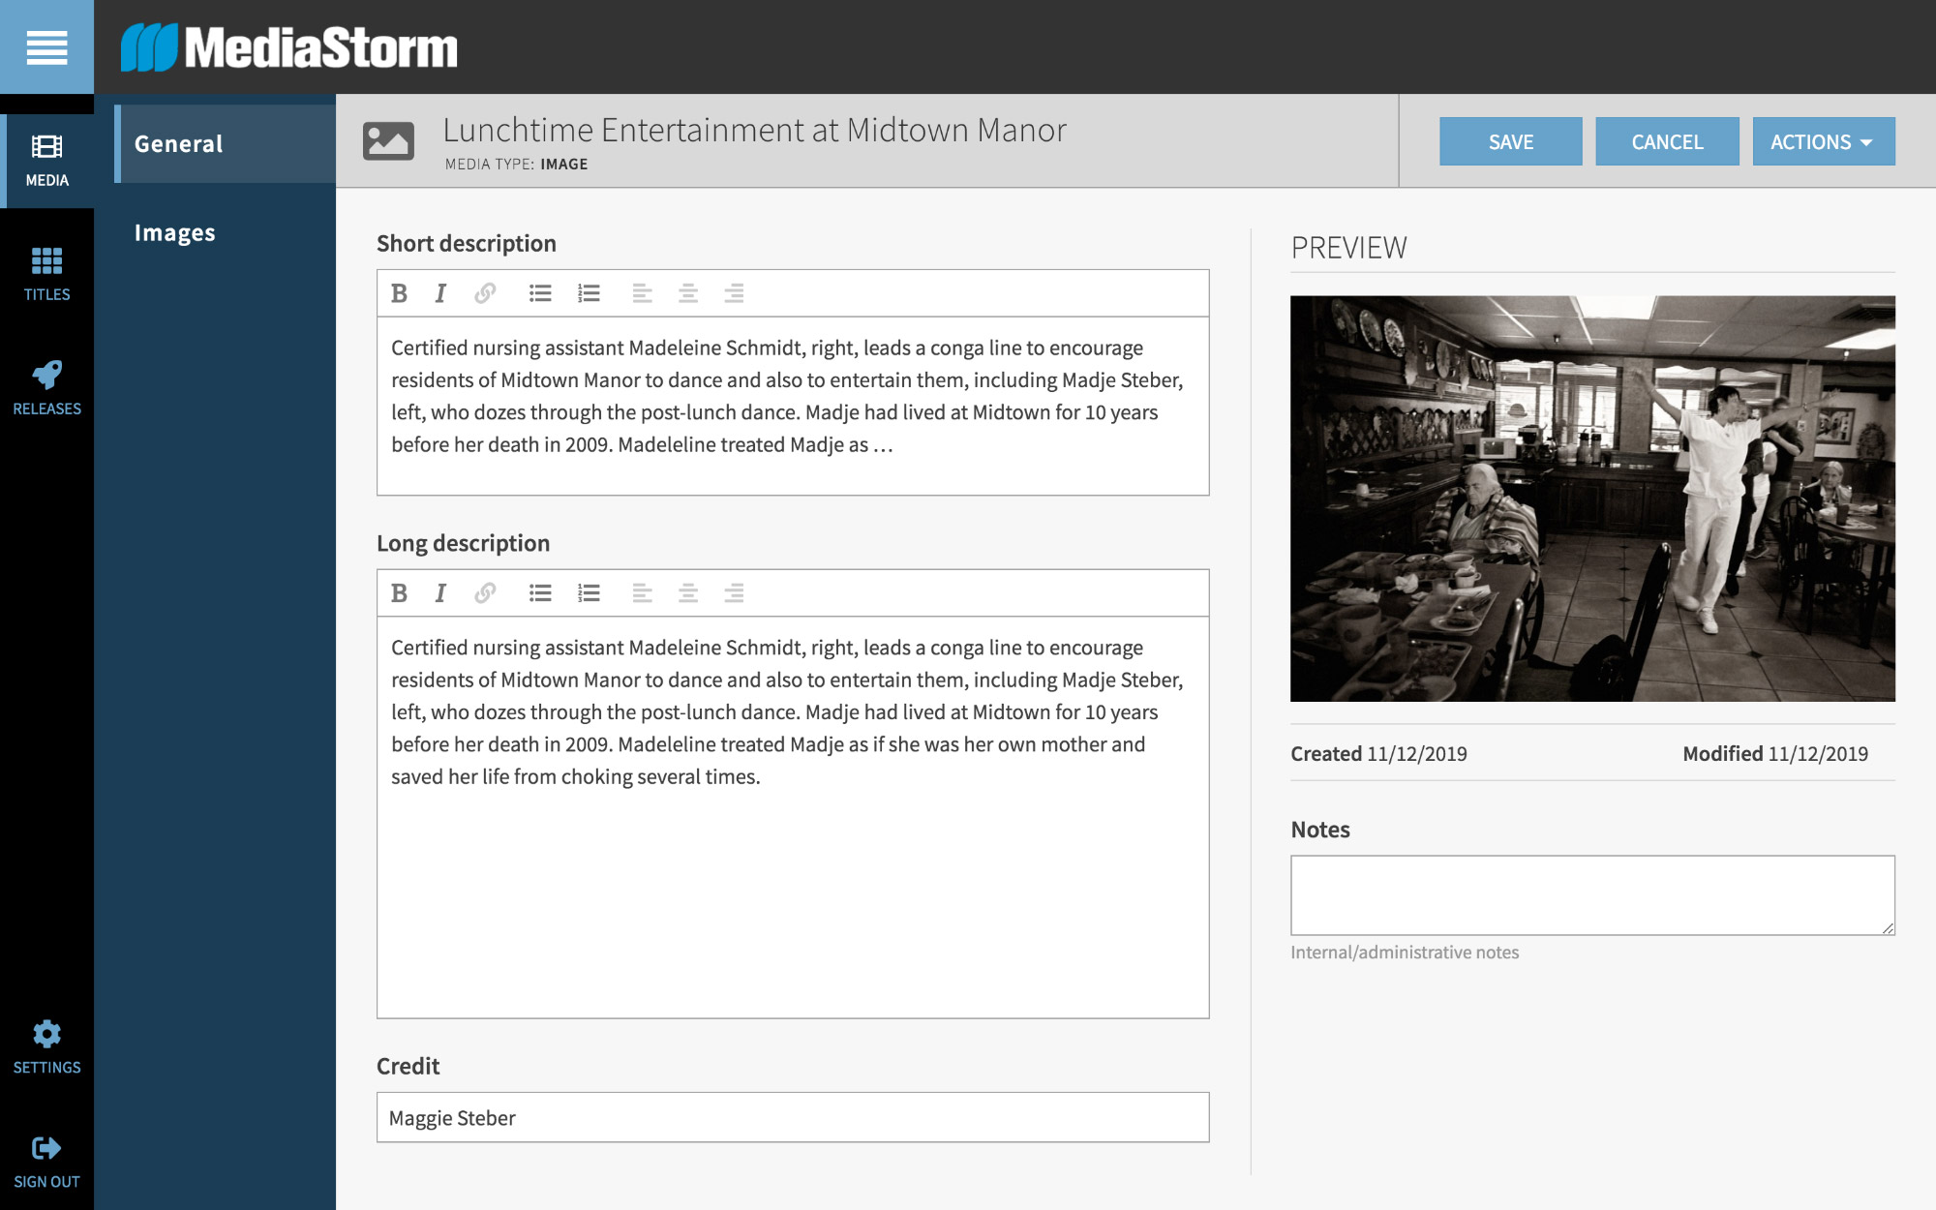
Task: Go to the Media section
Action: (46, 161)
